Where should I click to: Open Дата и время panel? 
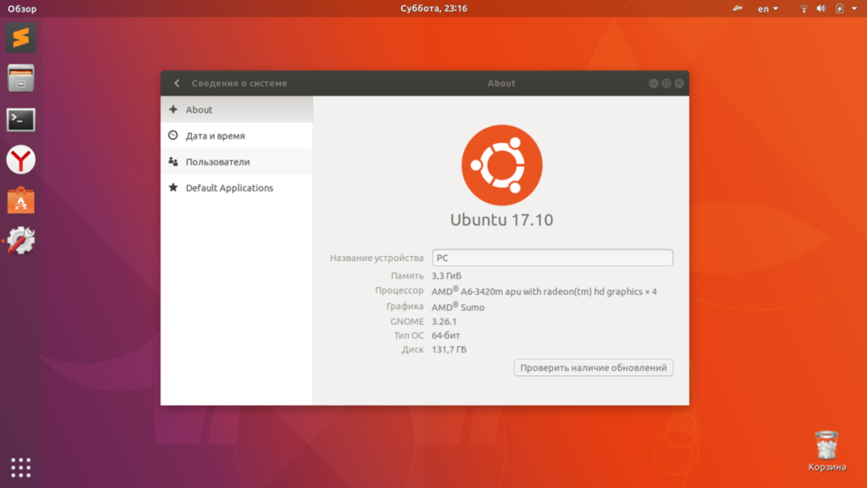click(237, 136)
